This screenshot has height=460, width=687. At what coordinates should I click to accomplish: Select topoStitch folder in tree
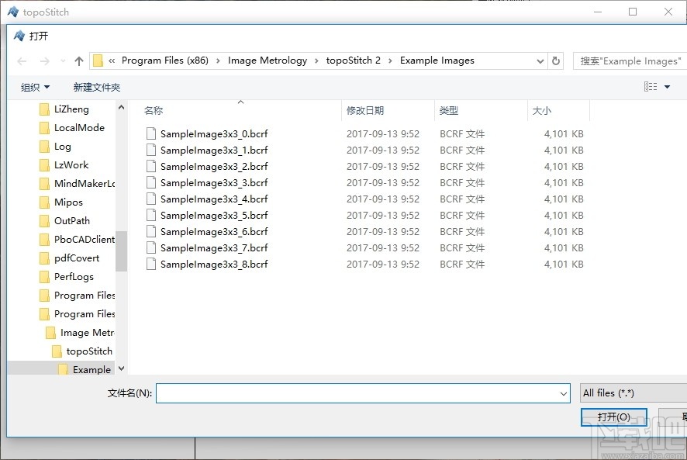(89, 351)
